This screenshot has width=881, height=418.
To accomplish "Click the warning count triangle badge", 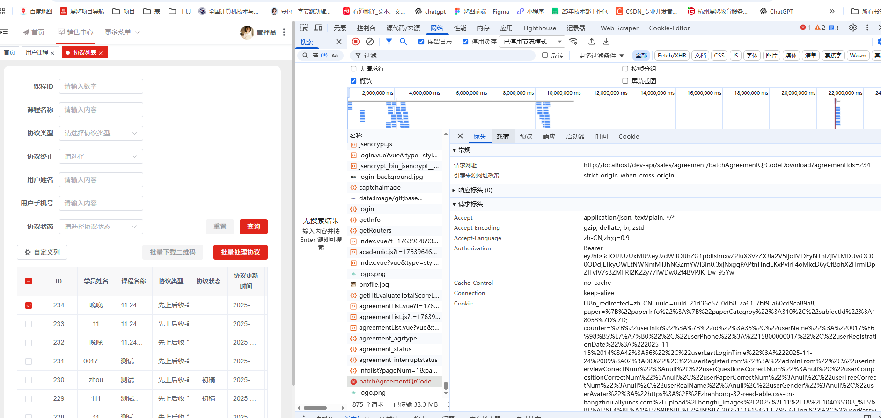I will click(820, 28).
